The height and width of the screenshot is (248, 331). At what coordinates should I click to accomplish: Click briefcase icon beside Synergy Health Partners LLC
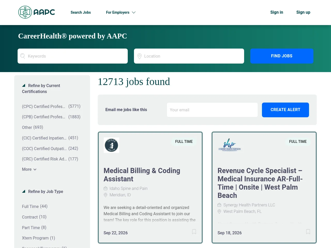tap(219, 205)
